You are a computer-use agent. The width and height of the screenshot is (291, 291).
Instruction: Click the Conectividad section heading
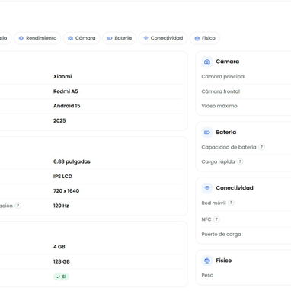tap(235, 188)
